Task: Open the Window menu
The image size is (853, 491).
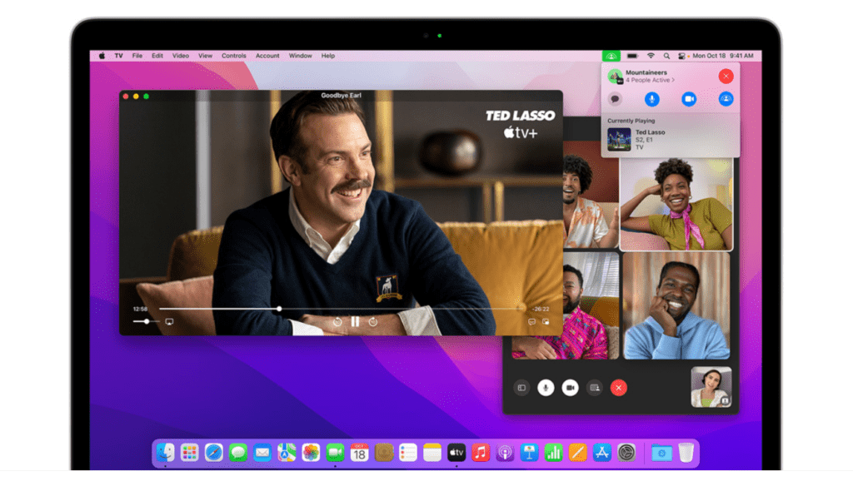Action: point(300,56)
